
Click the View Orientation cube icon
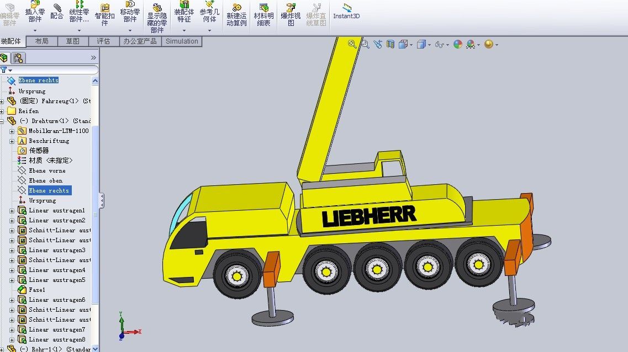(x=403, y=44)
